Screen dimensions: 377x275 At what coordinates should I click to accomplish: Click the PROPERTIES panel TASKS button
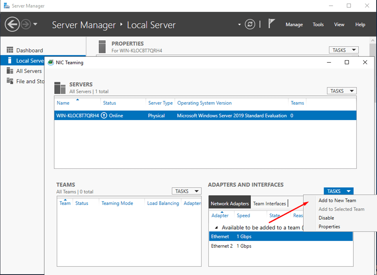click(x=343, y=50)
